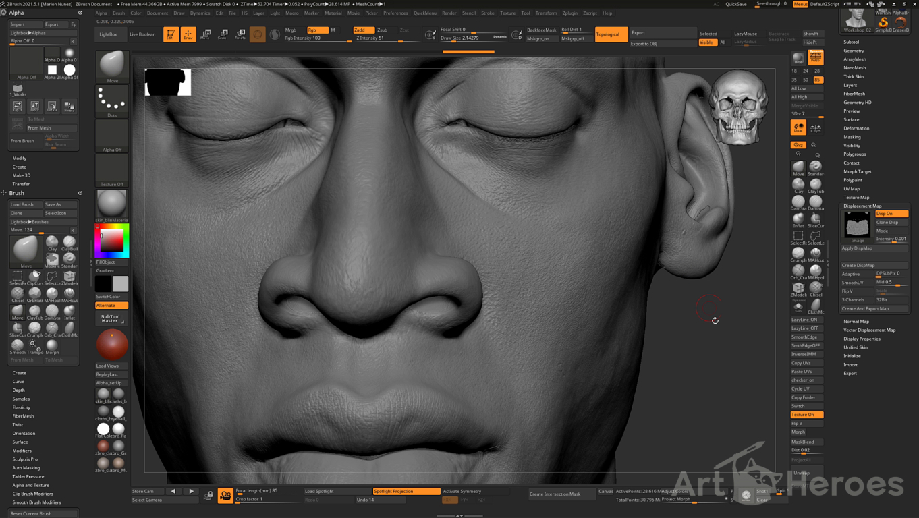Select the SliceCurve brush in left palette
919x518 pixels.
pyautogui.click(x=18, y=329)
